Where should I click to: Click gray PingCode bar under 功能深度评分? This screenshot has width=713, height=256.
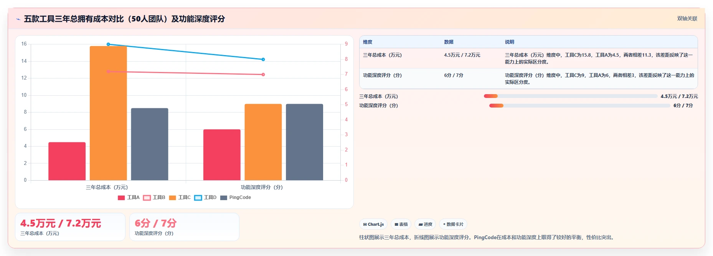click(304, 142)
